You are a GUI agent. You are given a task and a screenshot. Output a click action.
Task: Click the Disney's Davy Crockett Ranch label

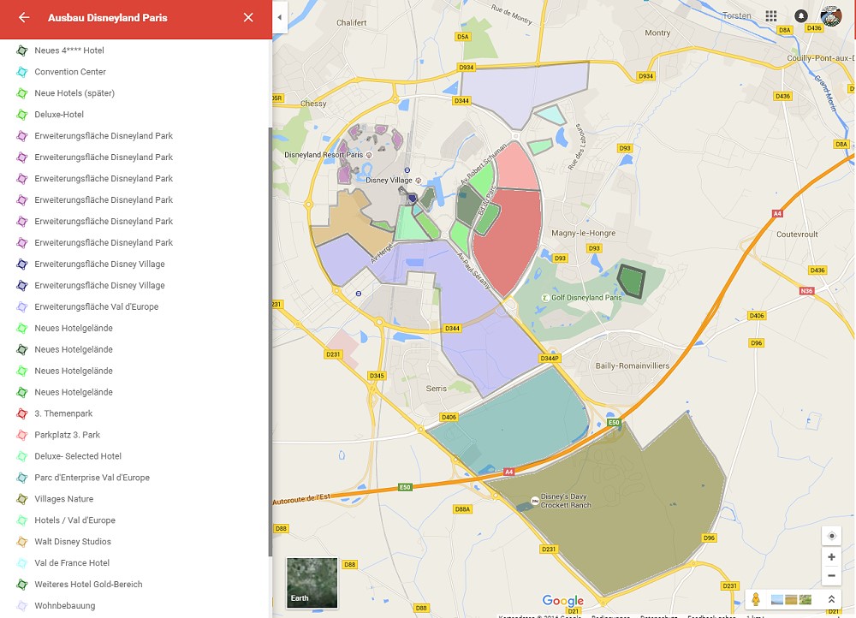tap(566, 501)
